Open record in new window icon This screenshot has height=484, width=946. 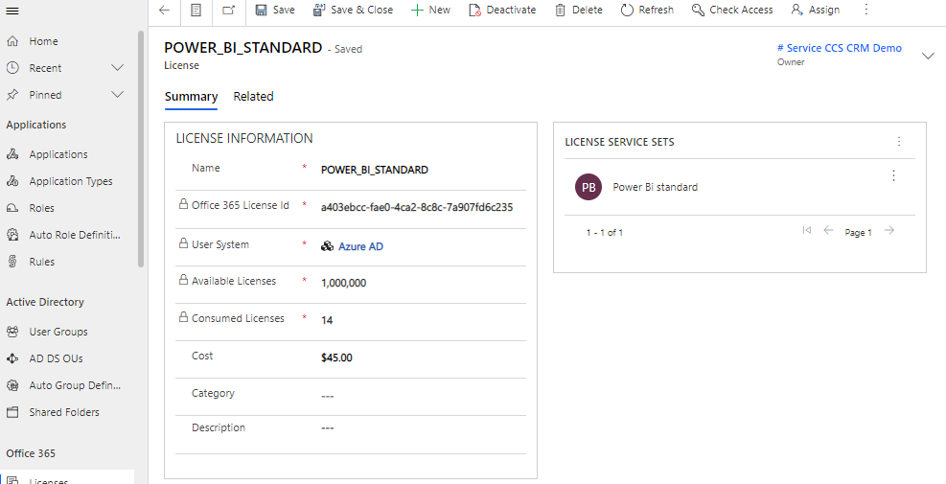(228, 11)
